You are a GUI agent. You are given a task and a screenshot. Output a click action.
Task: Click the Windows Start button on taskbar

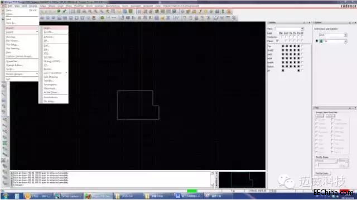coord(5,196)
